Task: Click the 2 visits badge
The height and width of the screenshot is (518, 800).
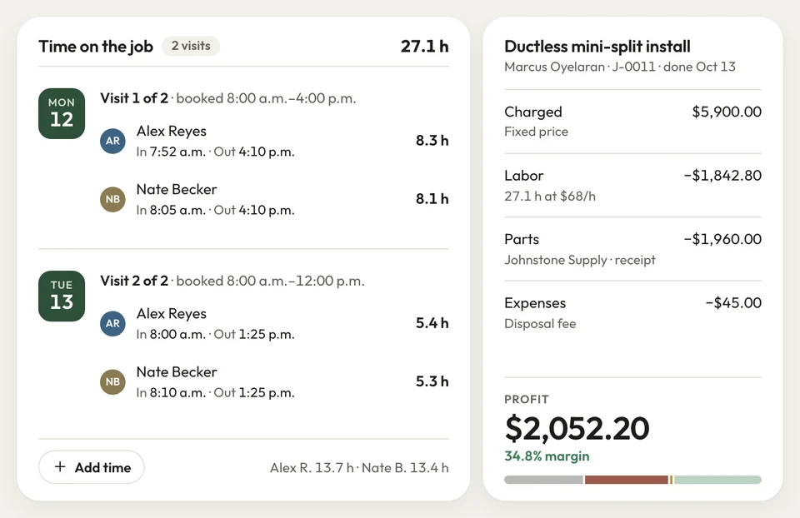Action: tap(191, 46)
